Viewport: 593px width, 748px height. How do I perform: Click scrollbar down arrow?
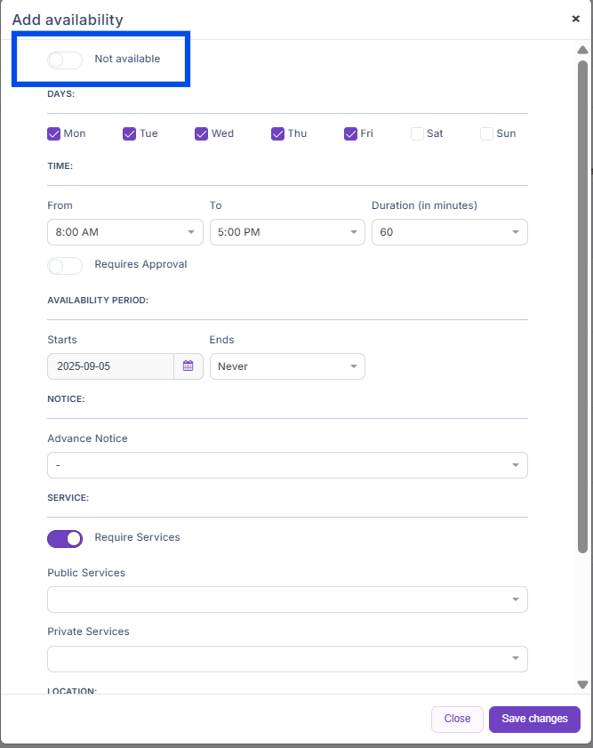[x=582, y=684]
